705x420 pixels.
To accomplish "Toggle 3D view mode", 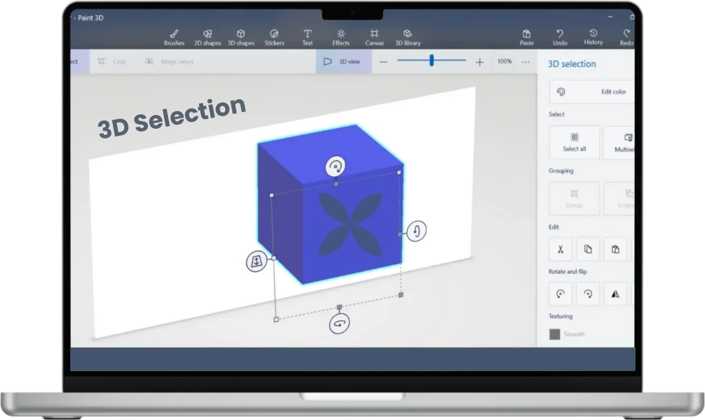I will pyautogui.click(x=342, y=61).
